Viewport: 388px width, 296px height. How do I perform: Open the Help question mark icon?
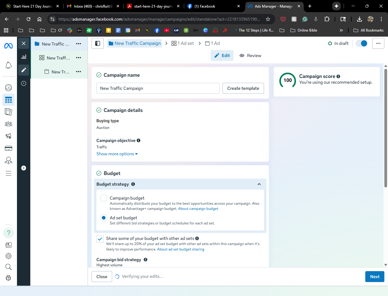point(8,233)
